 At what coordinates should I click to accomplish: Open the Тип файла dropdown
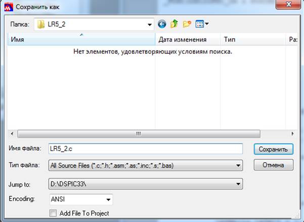click(x=238, y=165)
